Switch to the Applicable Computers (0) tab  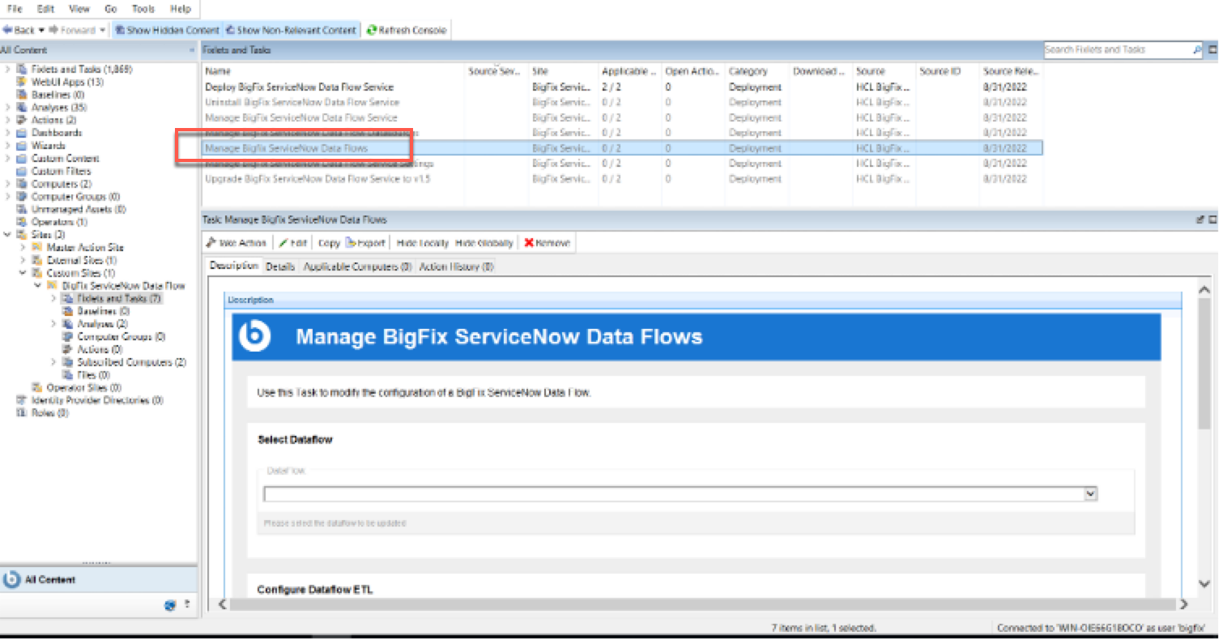[357, 267]
